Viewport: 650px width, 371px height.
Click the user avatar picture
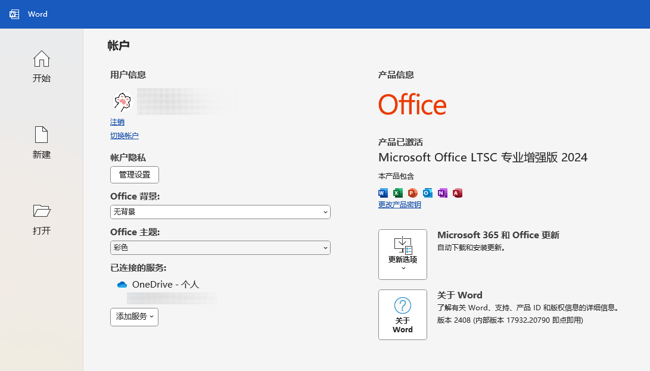pyautogui.click(x=122, y=102)
